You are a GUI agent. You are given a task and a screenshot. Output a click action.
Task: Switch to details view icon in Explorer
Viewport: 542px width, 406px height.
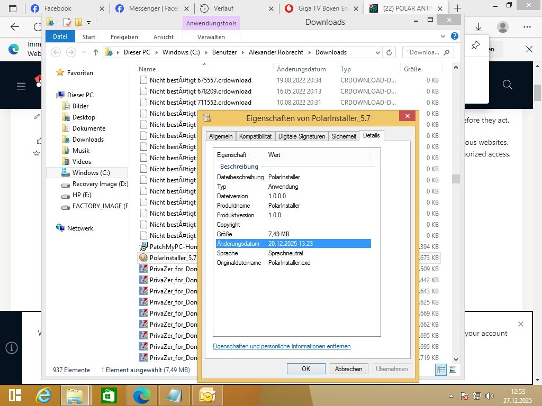(x=441, y=370)
